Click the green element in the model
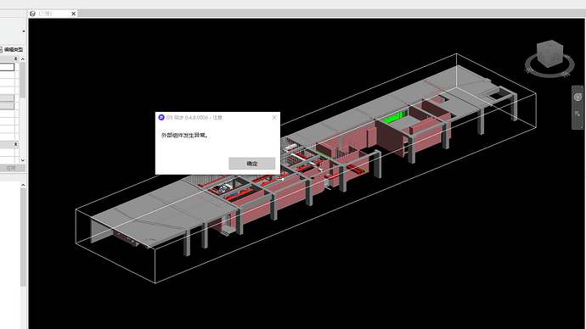586x329 pixels. (x=394, y=118)
